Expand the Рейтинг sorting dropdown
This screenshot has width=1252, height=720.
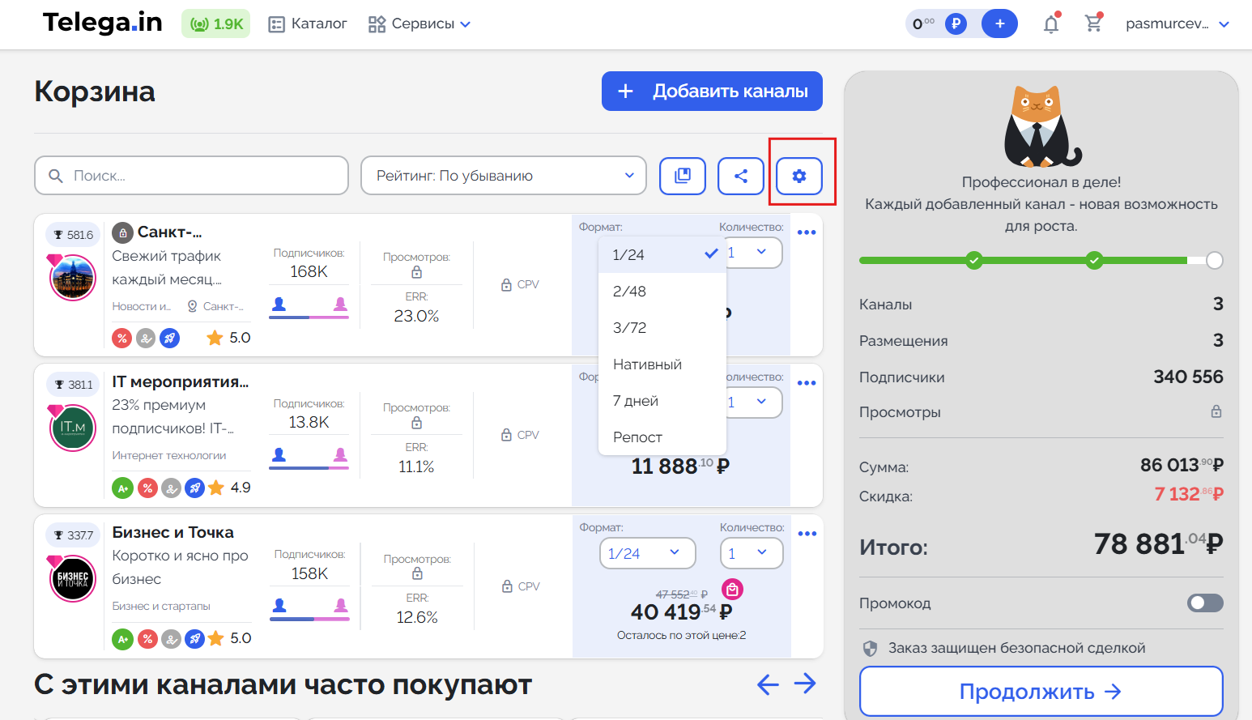point(503,176)
